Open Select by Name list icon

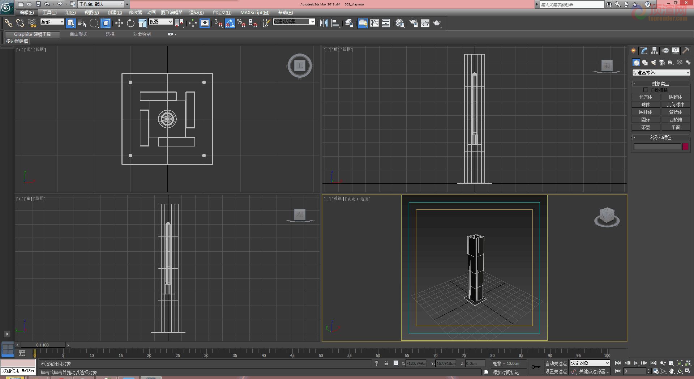point(82,23)
